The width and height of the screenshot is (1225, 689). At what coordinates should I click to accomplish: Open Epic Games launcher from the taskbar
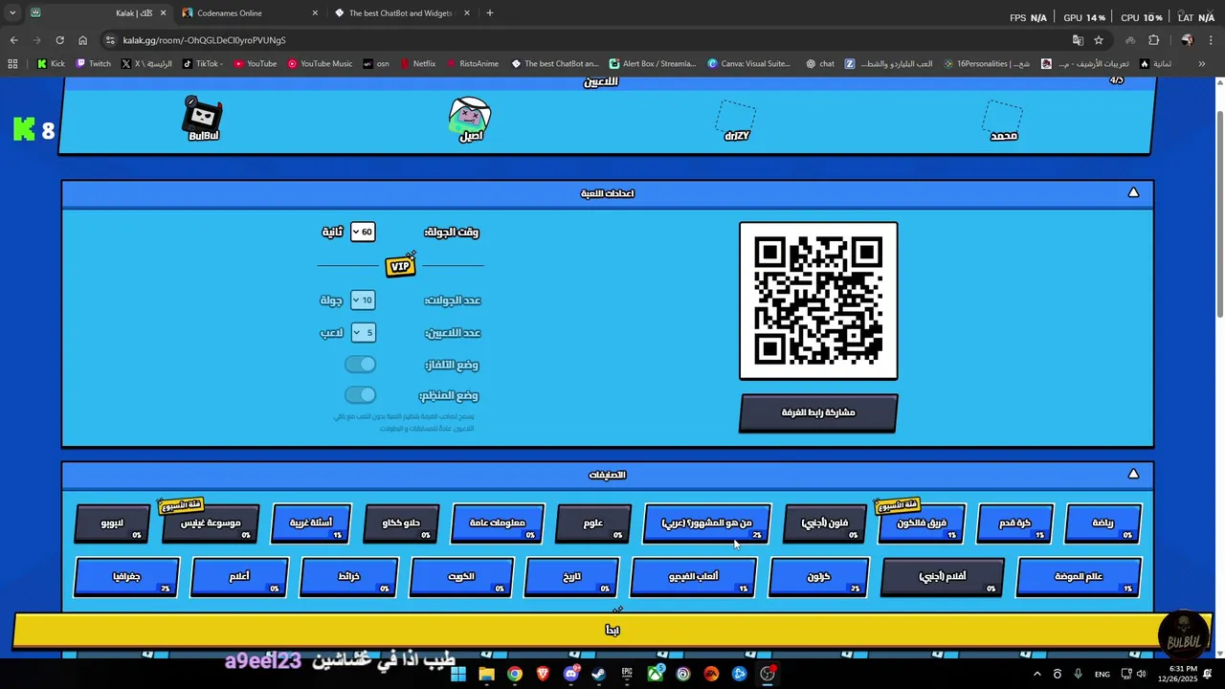(x=627, y=674)
